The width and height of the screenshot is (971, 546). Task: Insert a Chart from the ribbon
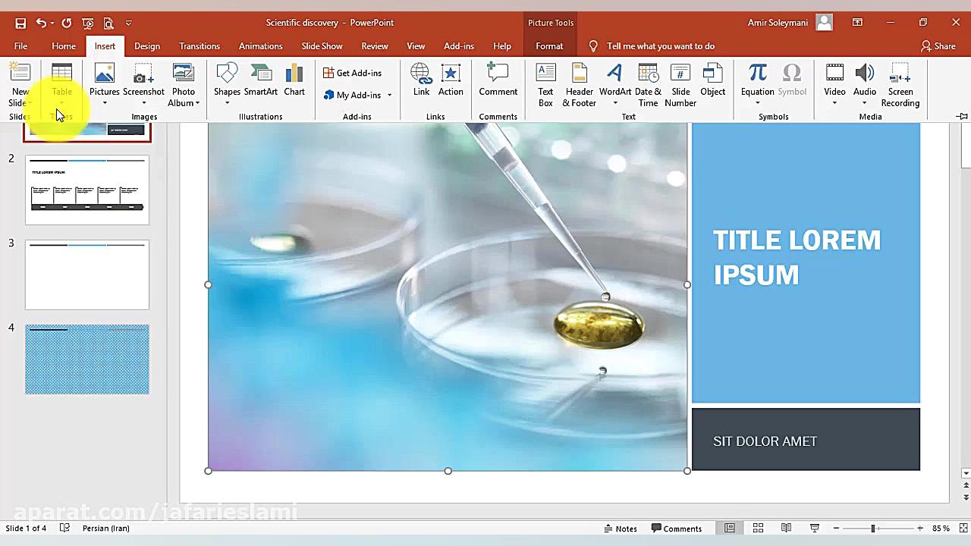click(x=294, y=82)
